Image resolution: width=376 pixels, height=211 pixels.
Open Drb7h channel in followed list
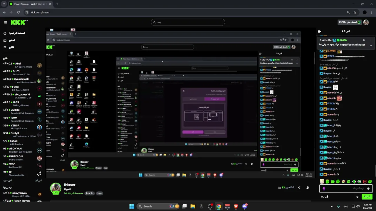pos(22,73)
